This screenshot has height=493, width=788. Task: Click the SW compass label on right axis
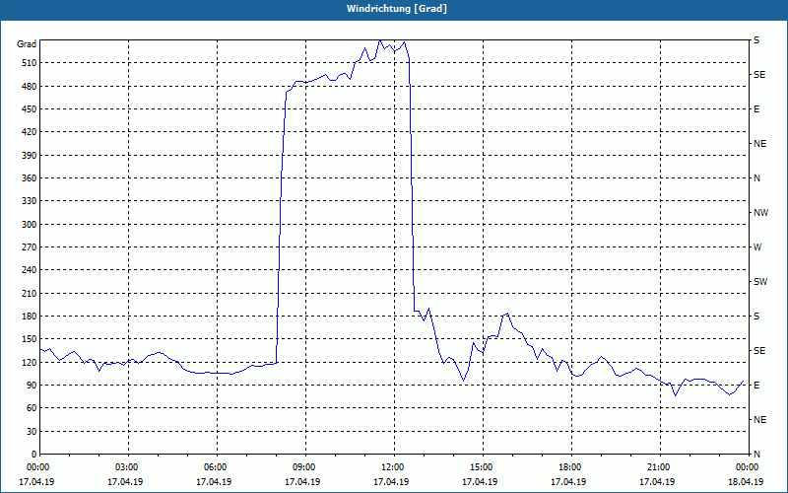tap(760, 282)
